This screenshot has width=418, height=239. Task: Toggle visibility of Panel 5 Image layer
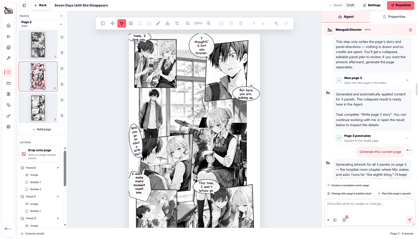27,204
